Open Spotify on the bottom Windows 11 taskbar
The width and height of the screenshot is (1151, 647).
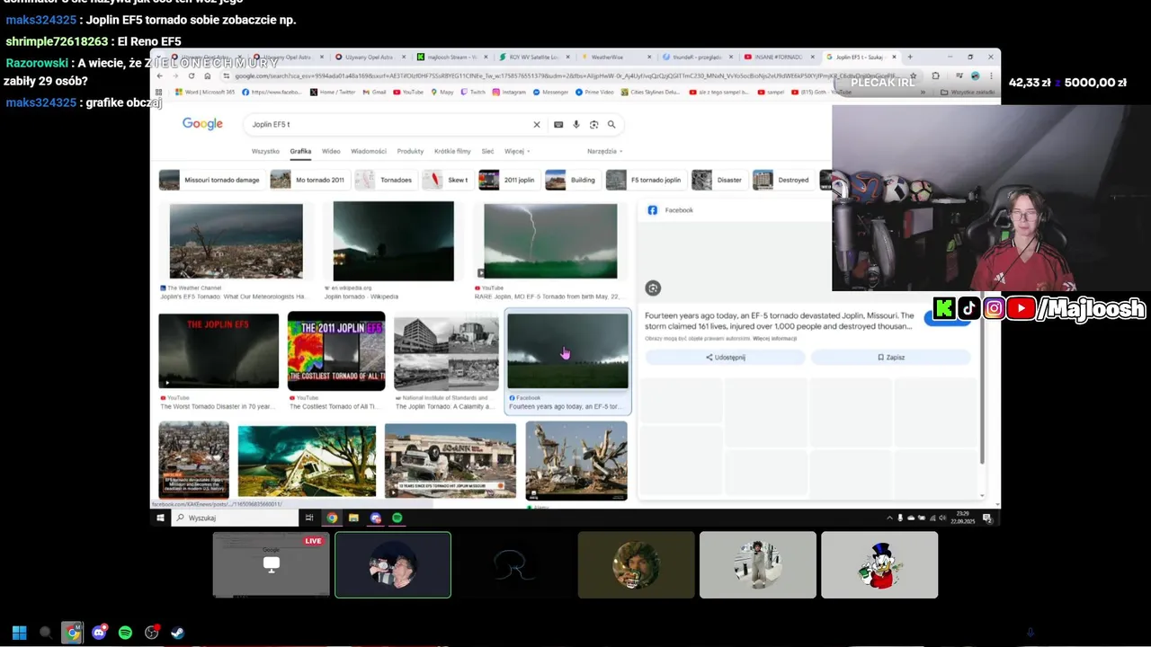125,633
